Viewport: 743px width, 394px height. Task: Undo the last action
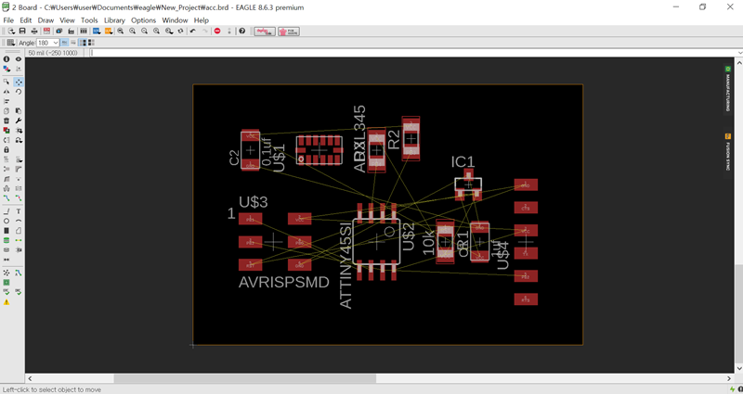[193, 32]
